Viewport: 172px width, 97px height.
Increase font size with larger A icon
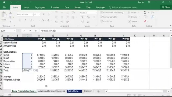44,14
